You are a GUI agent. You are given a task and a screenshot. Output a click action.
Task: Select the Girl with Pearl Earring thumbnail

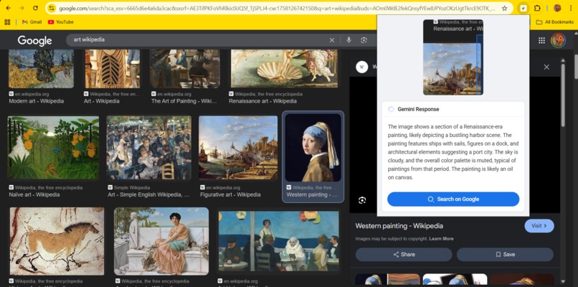pos(313,148)
